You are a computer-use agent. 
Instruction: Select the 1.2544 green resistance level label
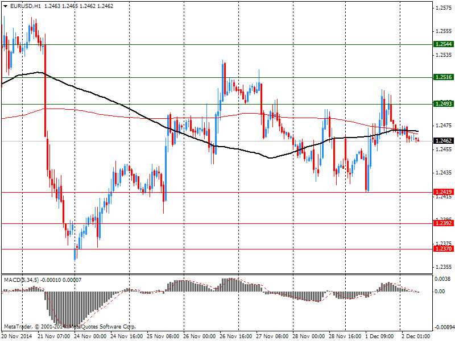(x=444, y=44)
